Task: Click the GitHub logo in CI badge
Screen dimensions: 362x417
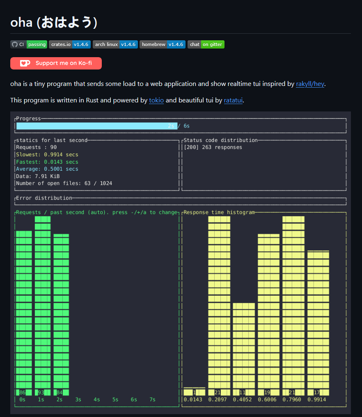Action: (15, 44)
